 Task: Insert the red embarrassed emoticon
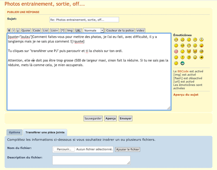tap(176, 51)
